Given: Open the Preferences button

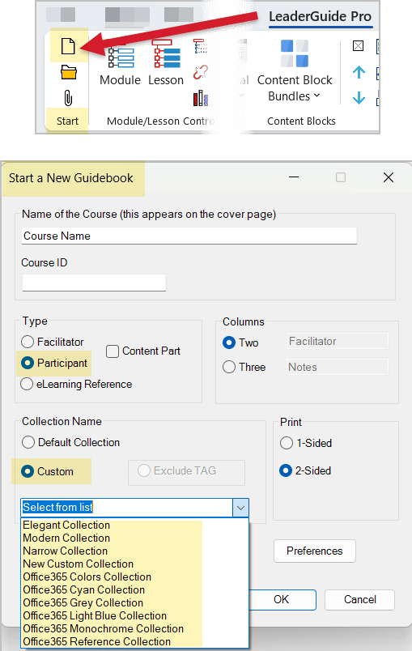Looking at the screenshot, I should point(315,551).
